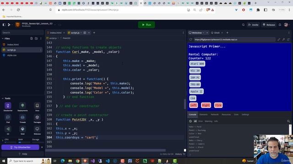Click the red Fire button
Image resolution: width=293 pixels, height=164 pixels.
pyautogui.click(x=218, y=105)
